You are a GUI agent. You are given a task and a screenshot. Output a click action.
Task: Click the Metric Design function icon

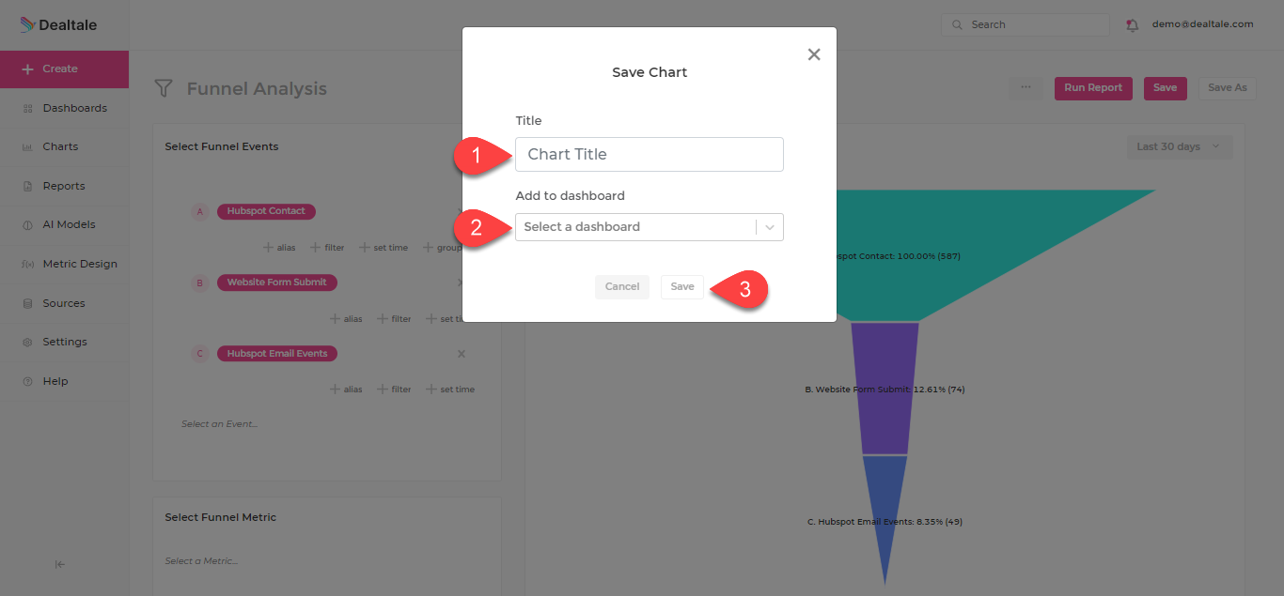click(27, 265)
